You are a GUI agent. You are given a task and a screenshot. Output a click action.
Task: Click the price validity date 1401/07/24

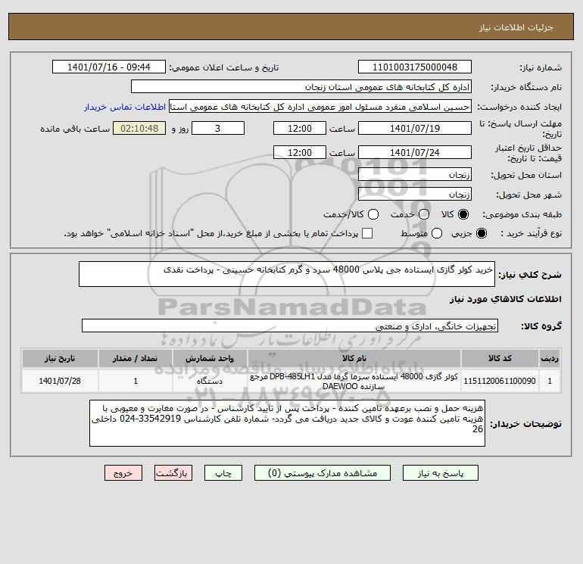415,152
